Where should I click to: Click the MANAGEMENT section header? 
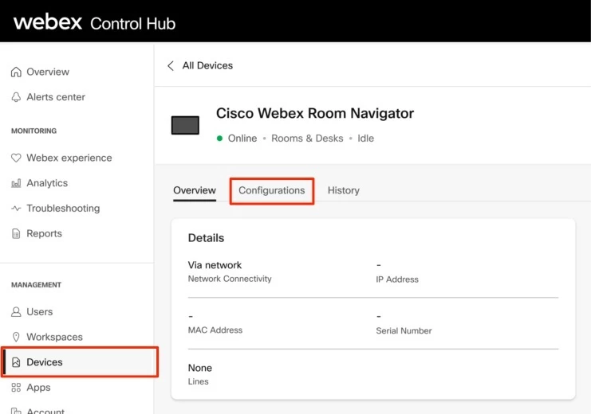click(x=36, y=285)
